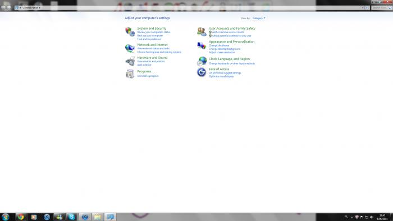The width and height of the screenshot is (393, 221).
Task: Open the System and Security icon
Action: coord(130,32)
